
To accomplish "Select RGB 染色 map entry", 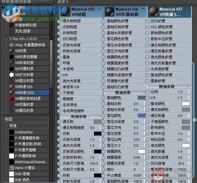I will coord(29,180).
